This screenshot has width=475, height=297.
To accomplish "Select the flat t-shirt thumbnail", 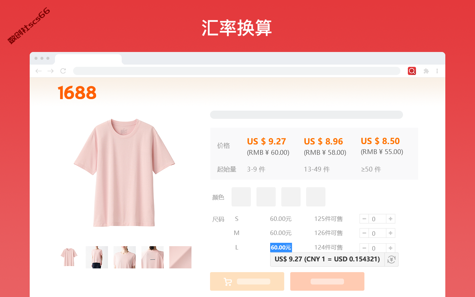I will click(x=69, y=257).
